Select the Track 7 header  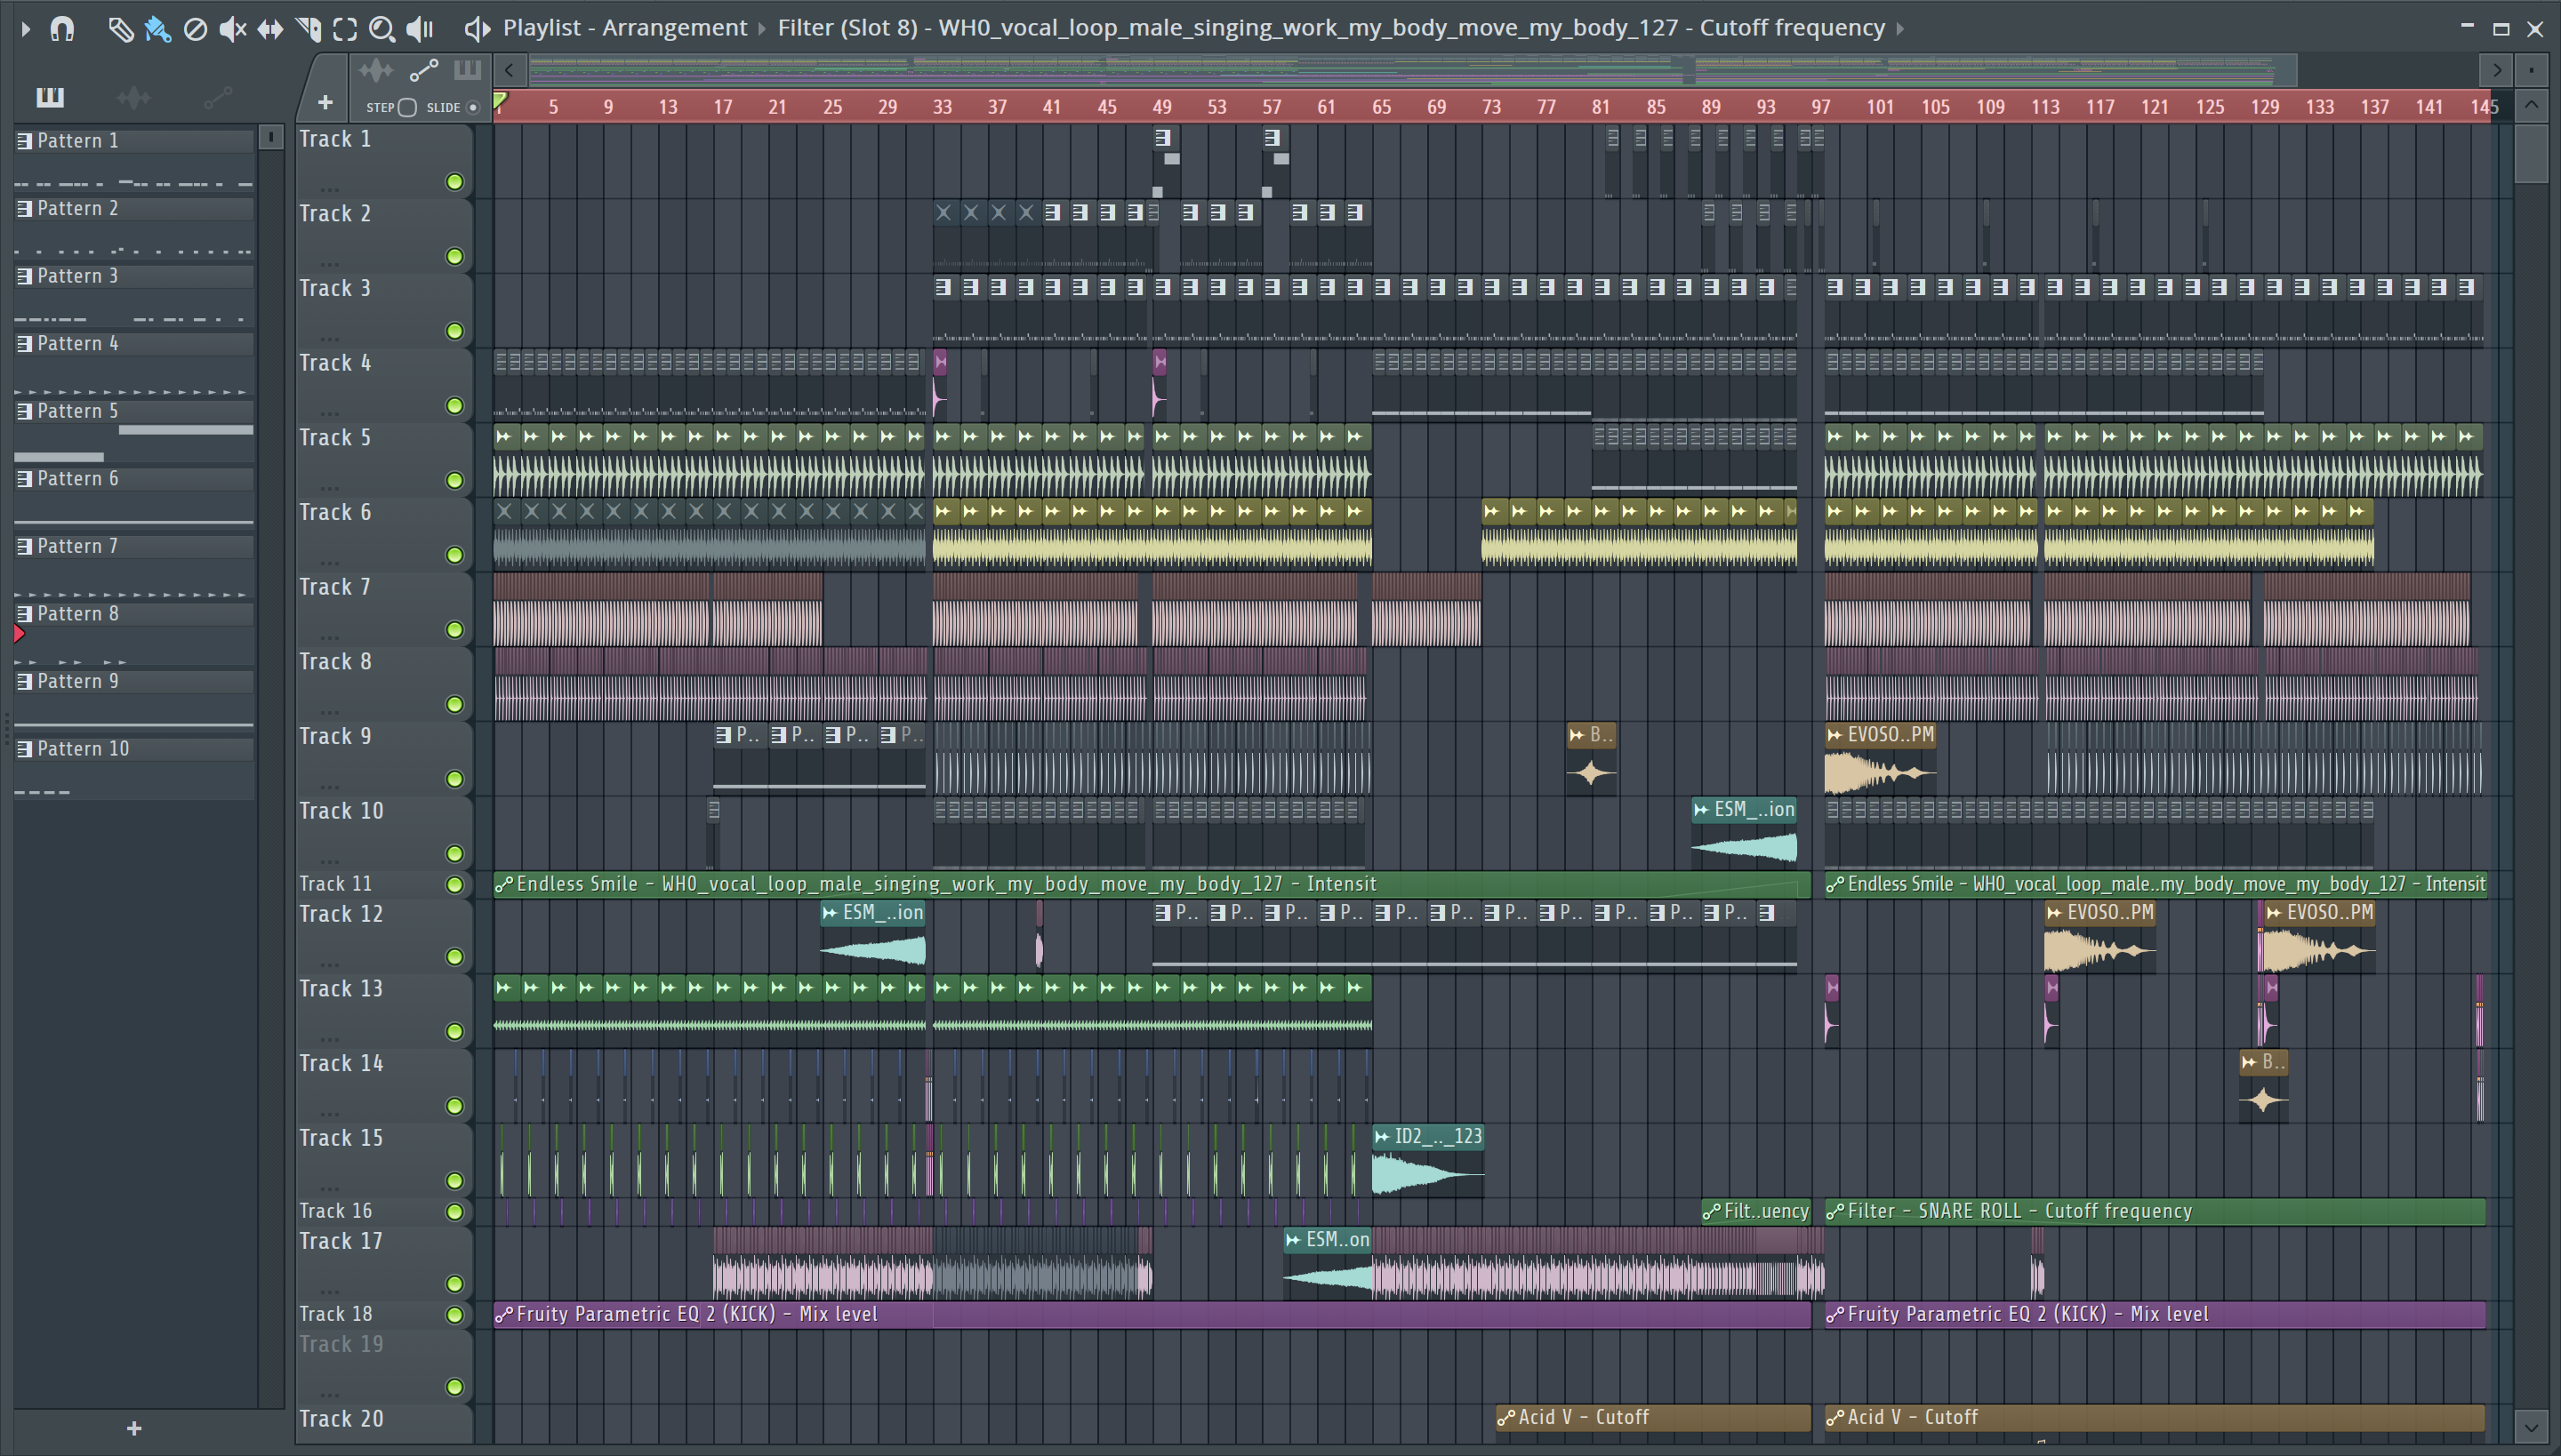click(383, 609)
